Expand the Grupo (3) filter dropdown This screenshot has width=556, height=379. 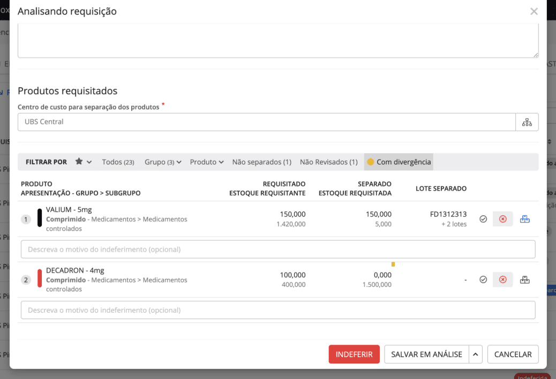coord(163,162)
